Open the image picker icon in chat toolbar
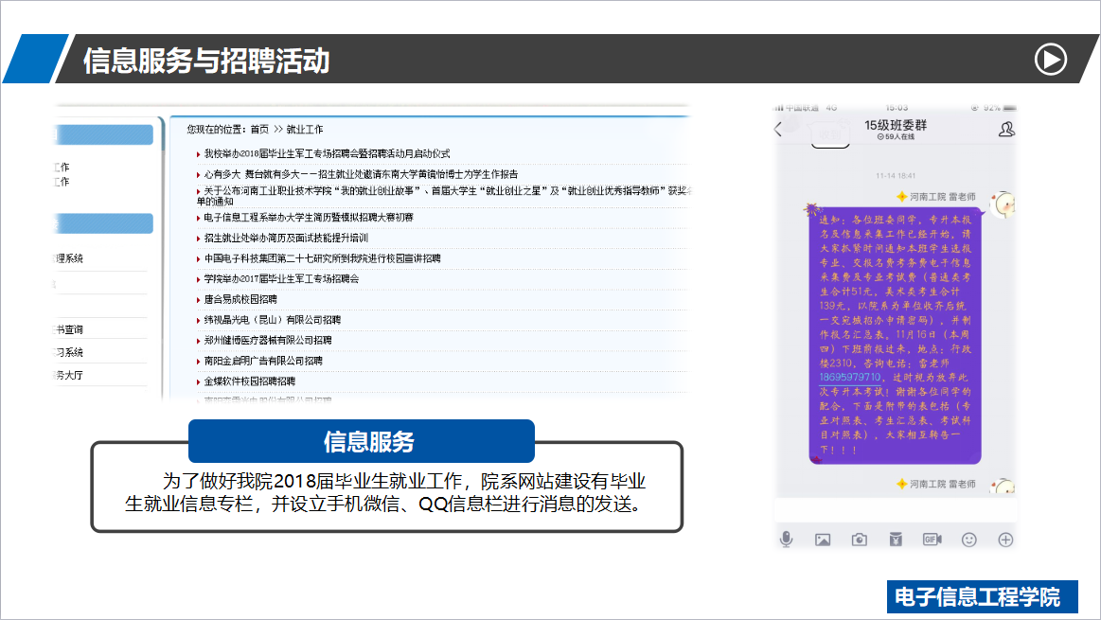Screen dimensions: 1101x620 (823, 540)
